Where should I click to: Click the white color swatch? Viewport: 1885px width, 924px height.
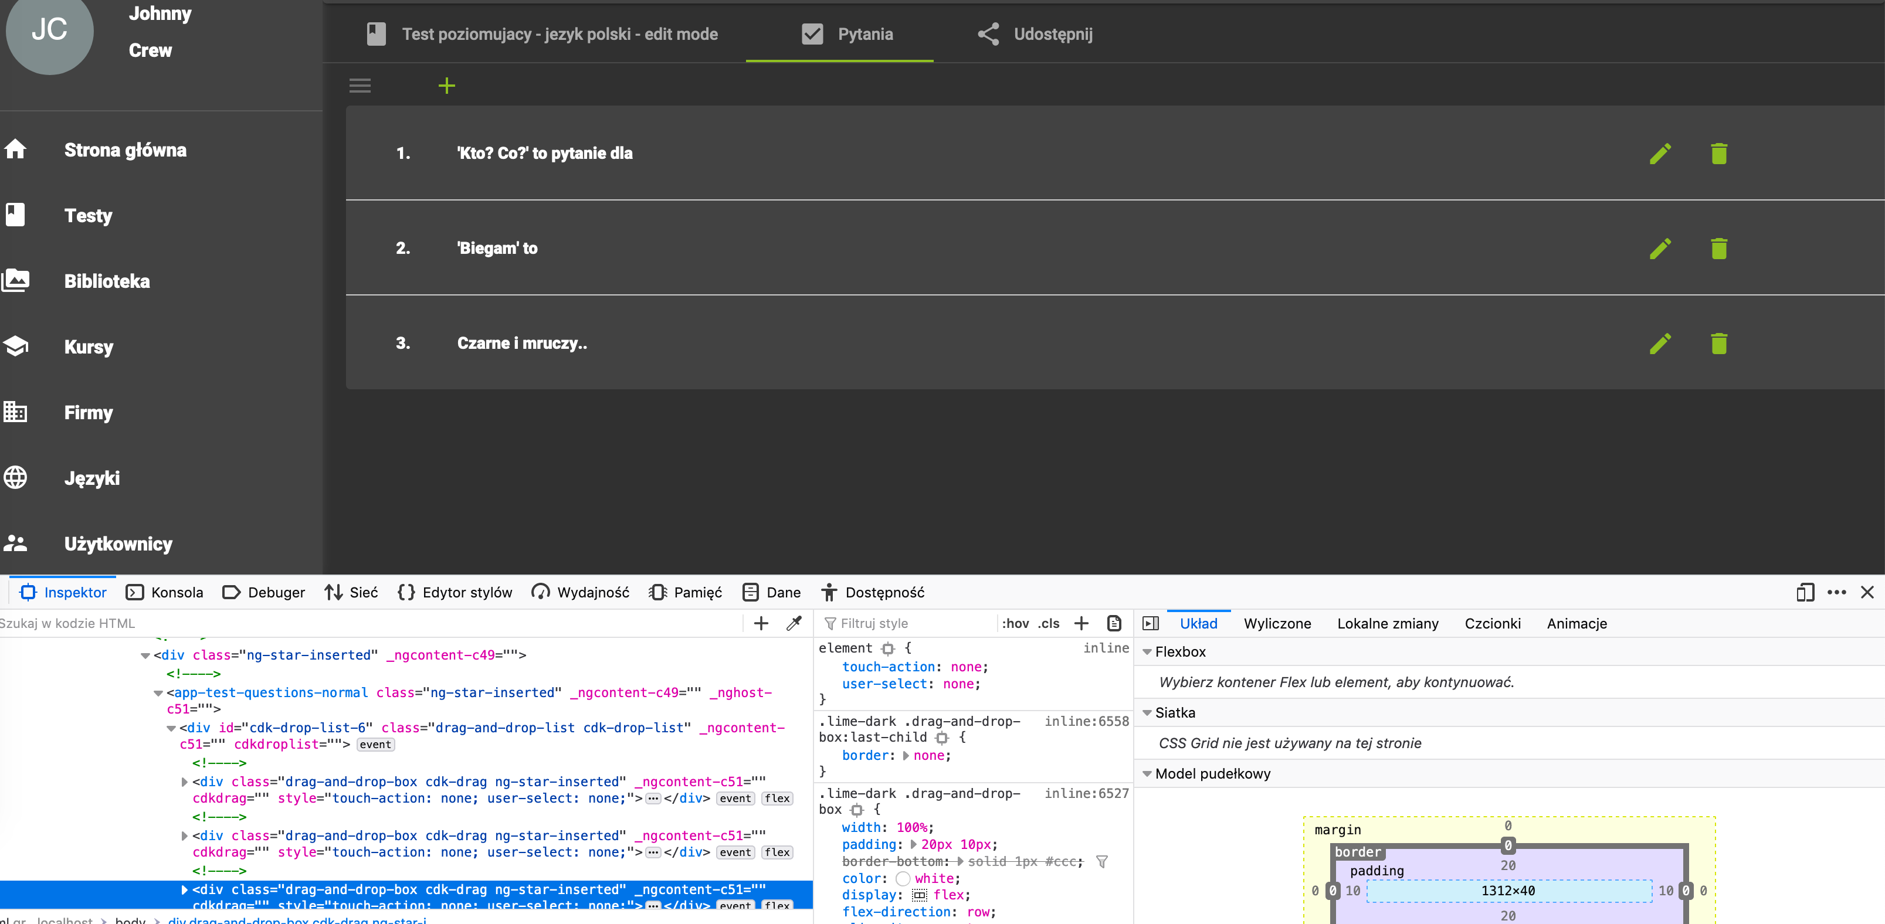[x=903, y=878]
